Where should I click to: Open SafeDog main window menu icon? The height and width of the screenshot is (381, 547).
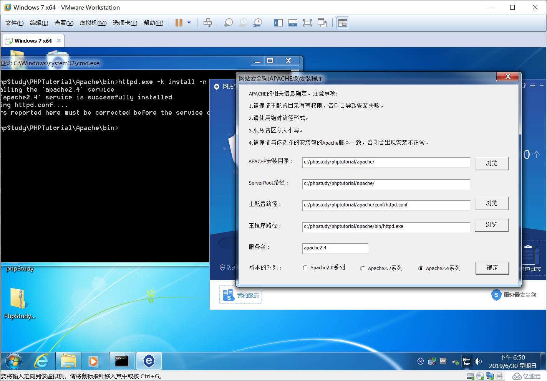click(532, 86)
